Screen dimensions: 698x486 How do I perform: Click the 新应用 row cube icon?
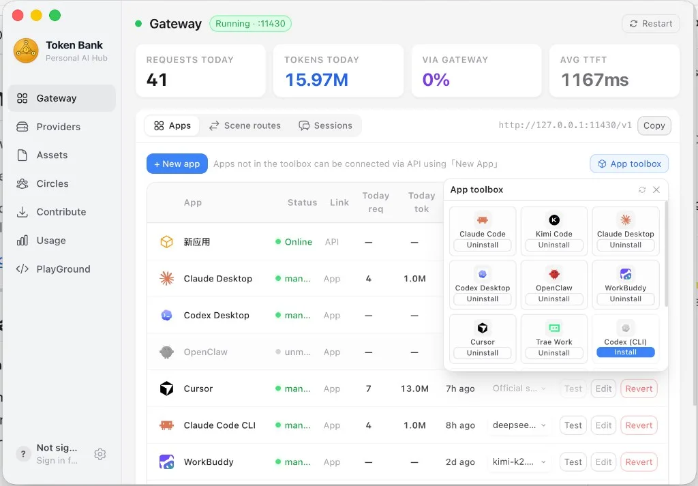click(166, 242)
